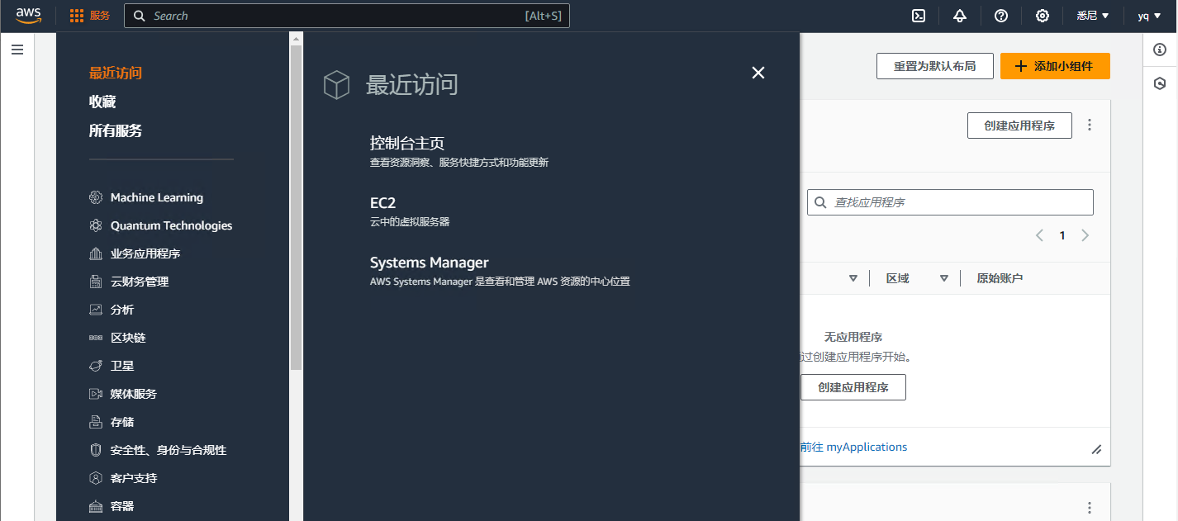Go to previous page of applications
The width and height of the screenshot is (1178, 521).
[1039, 235]
